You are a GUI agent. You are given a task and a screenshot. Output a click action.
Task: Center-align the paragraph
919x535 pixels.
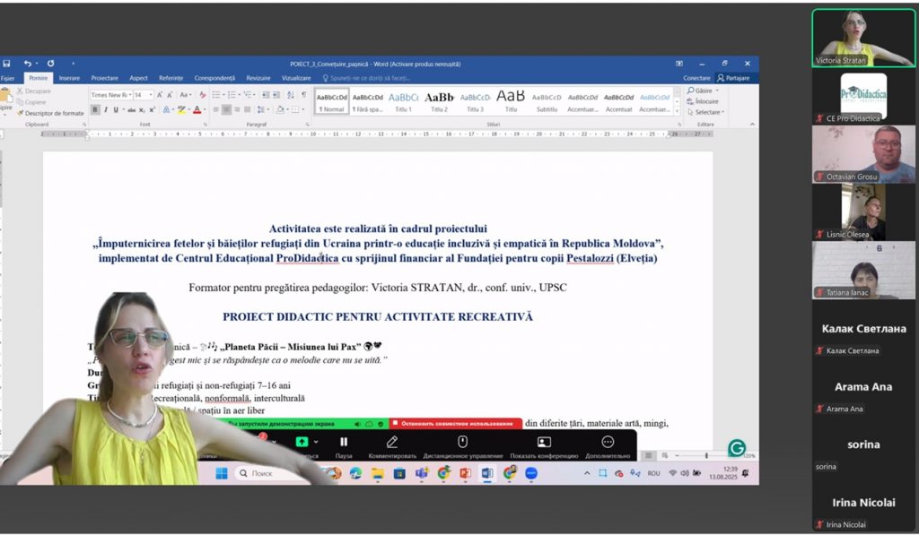pyautogui.click(x=226, y=109)
